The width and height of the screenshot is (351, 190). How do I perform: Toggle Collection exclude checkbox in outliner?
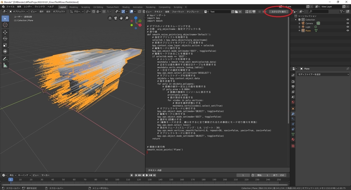(300, 20)
